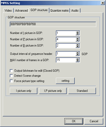Check Force picture type setting

tap(11, 81)
